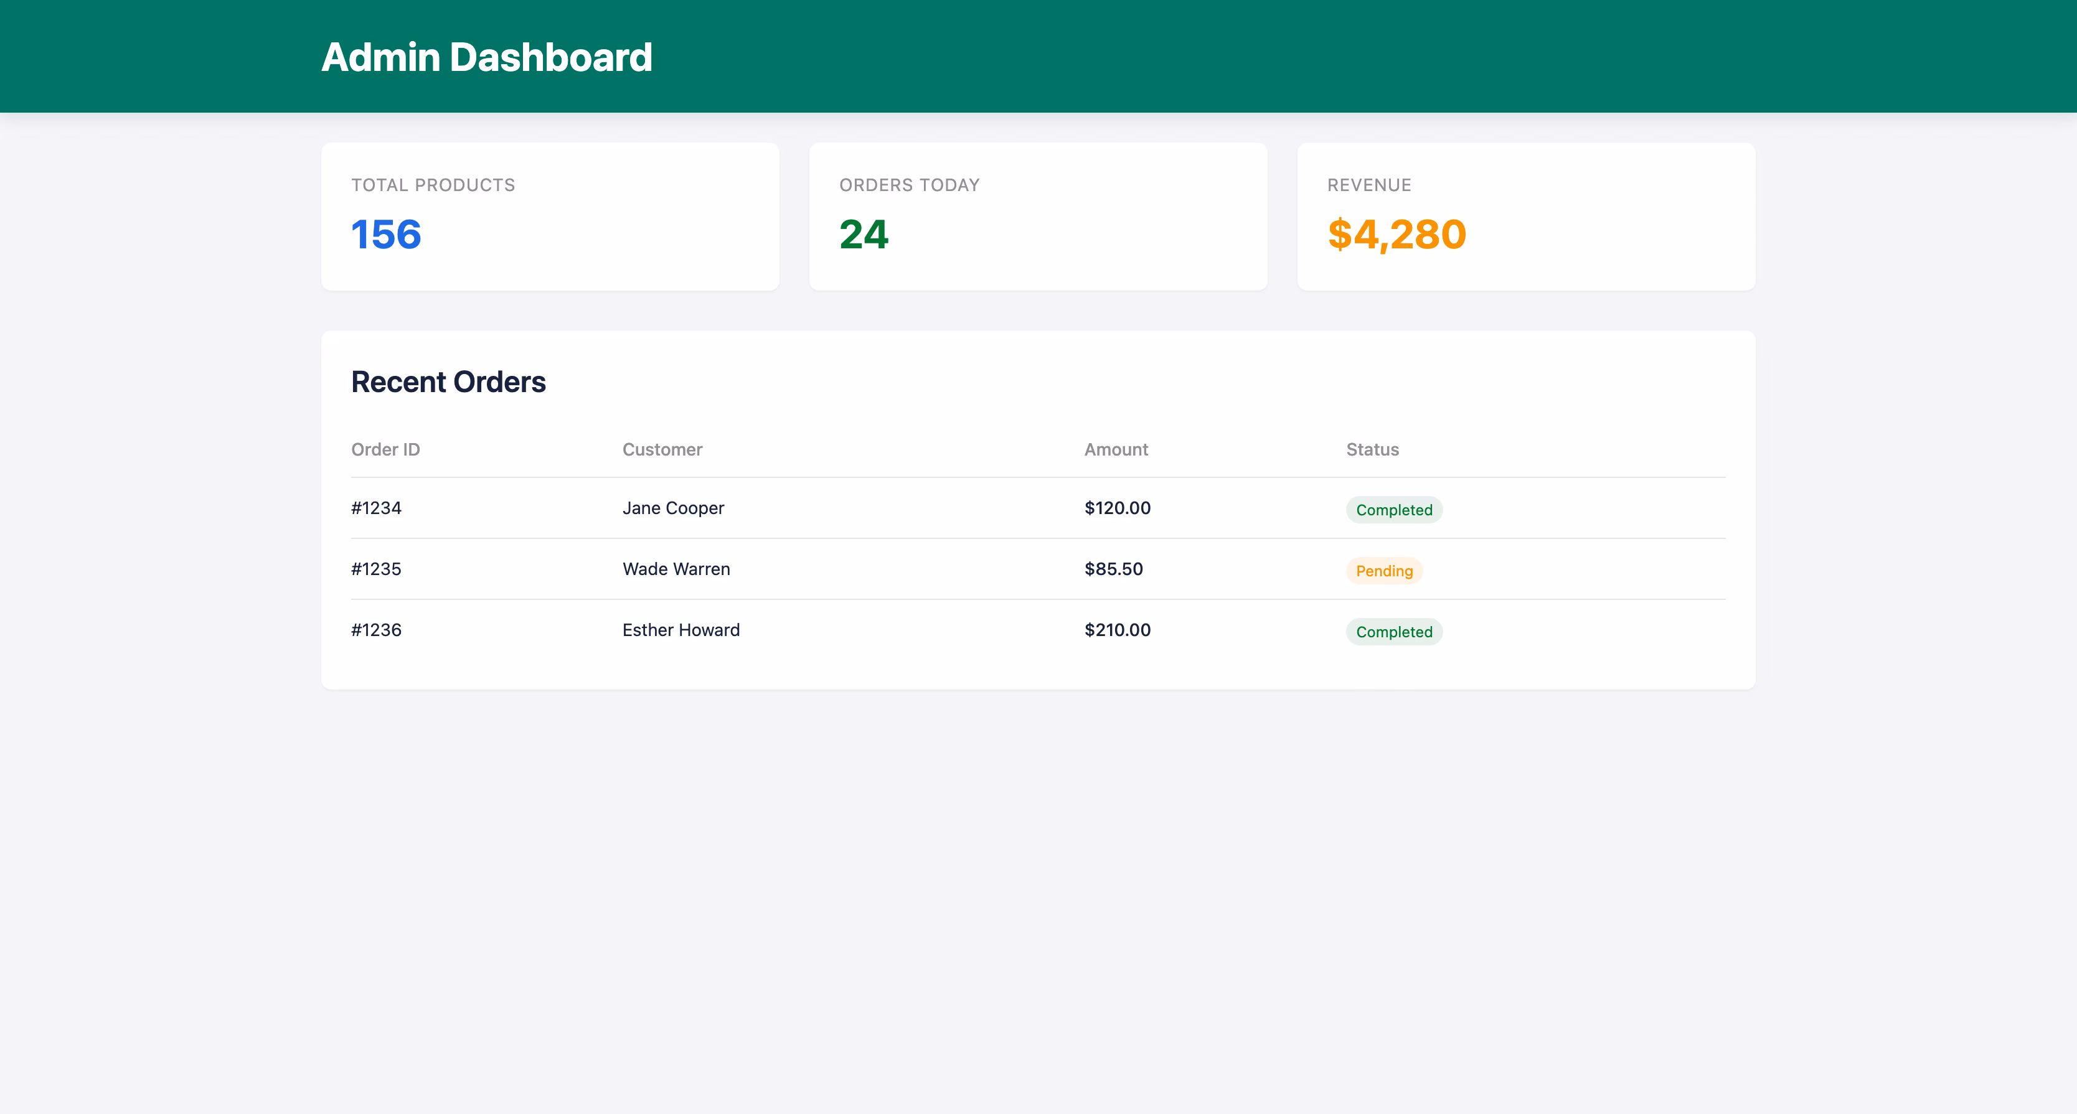Viewport: 2077px width, 1114px height.
Task: Select the Order ID column header
Action: click(x=385, y=449)
